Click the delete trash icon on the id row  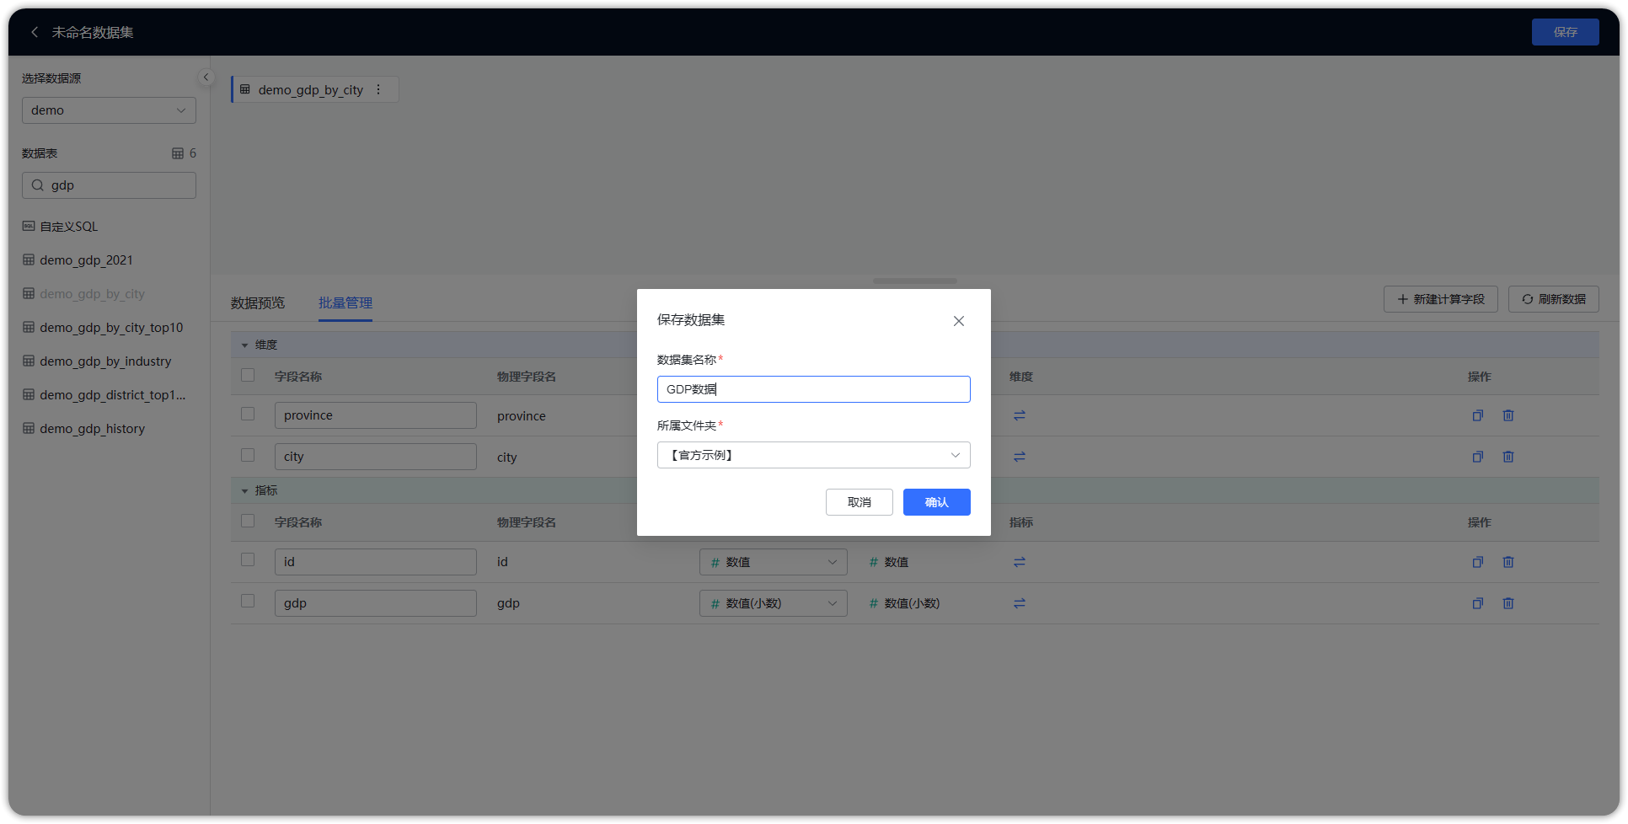(x=1508, y=562)
